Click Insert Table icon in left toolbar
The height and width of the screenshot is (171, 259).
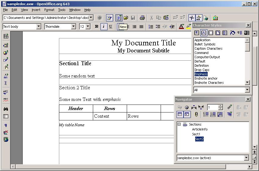pos(6,36)
